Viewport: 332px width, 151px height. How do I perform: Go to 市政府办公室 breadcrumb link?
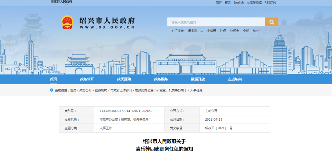[161, 90]
